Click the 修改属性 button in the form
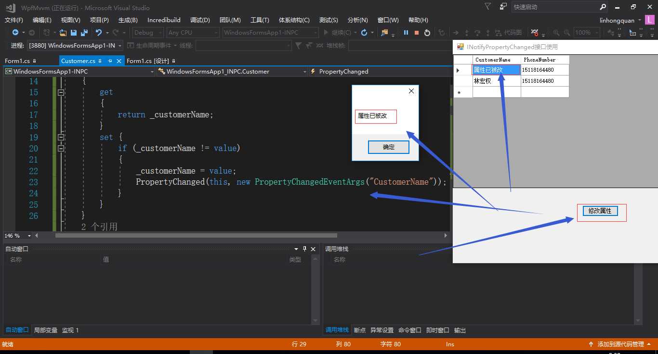Image resolution: width=658 pixels, height=354 pixels. click(600, 211)
